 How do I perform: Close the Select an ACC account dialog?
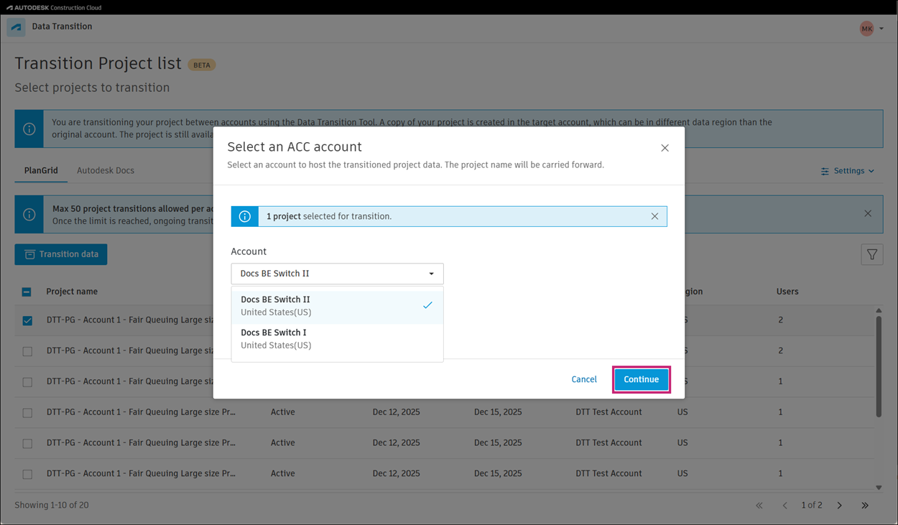pyautogui.click(x=665, y=148)
